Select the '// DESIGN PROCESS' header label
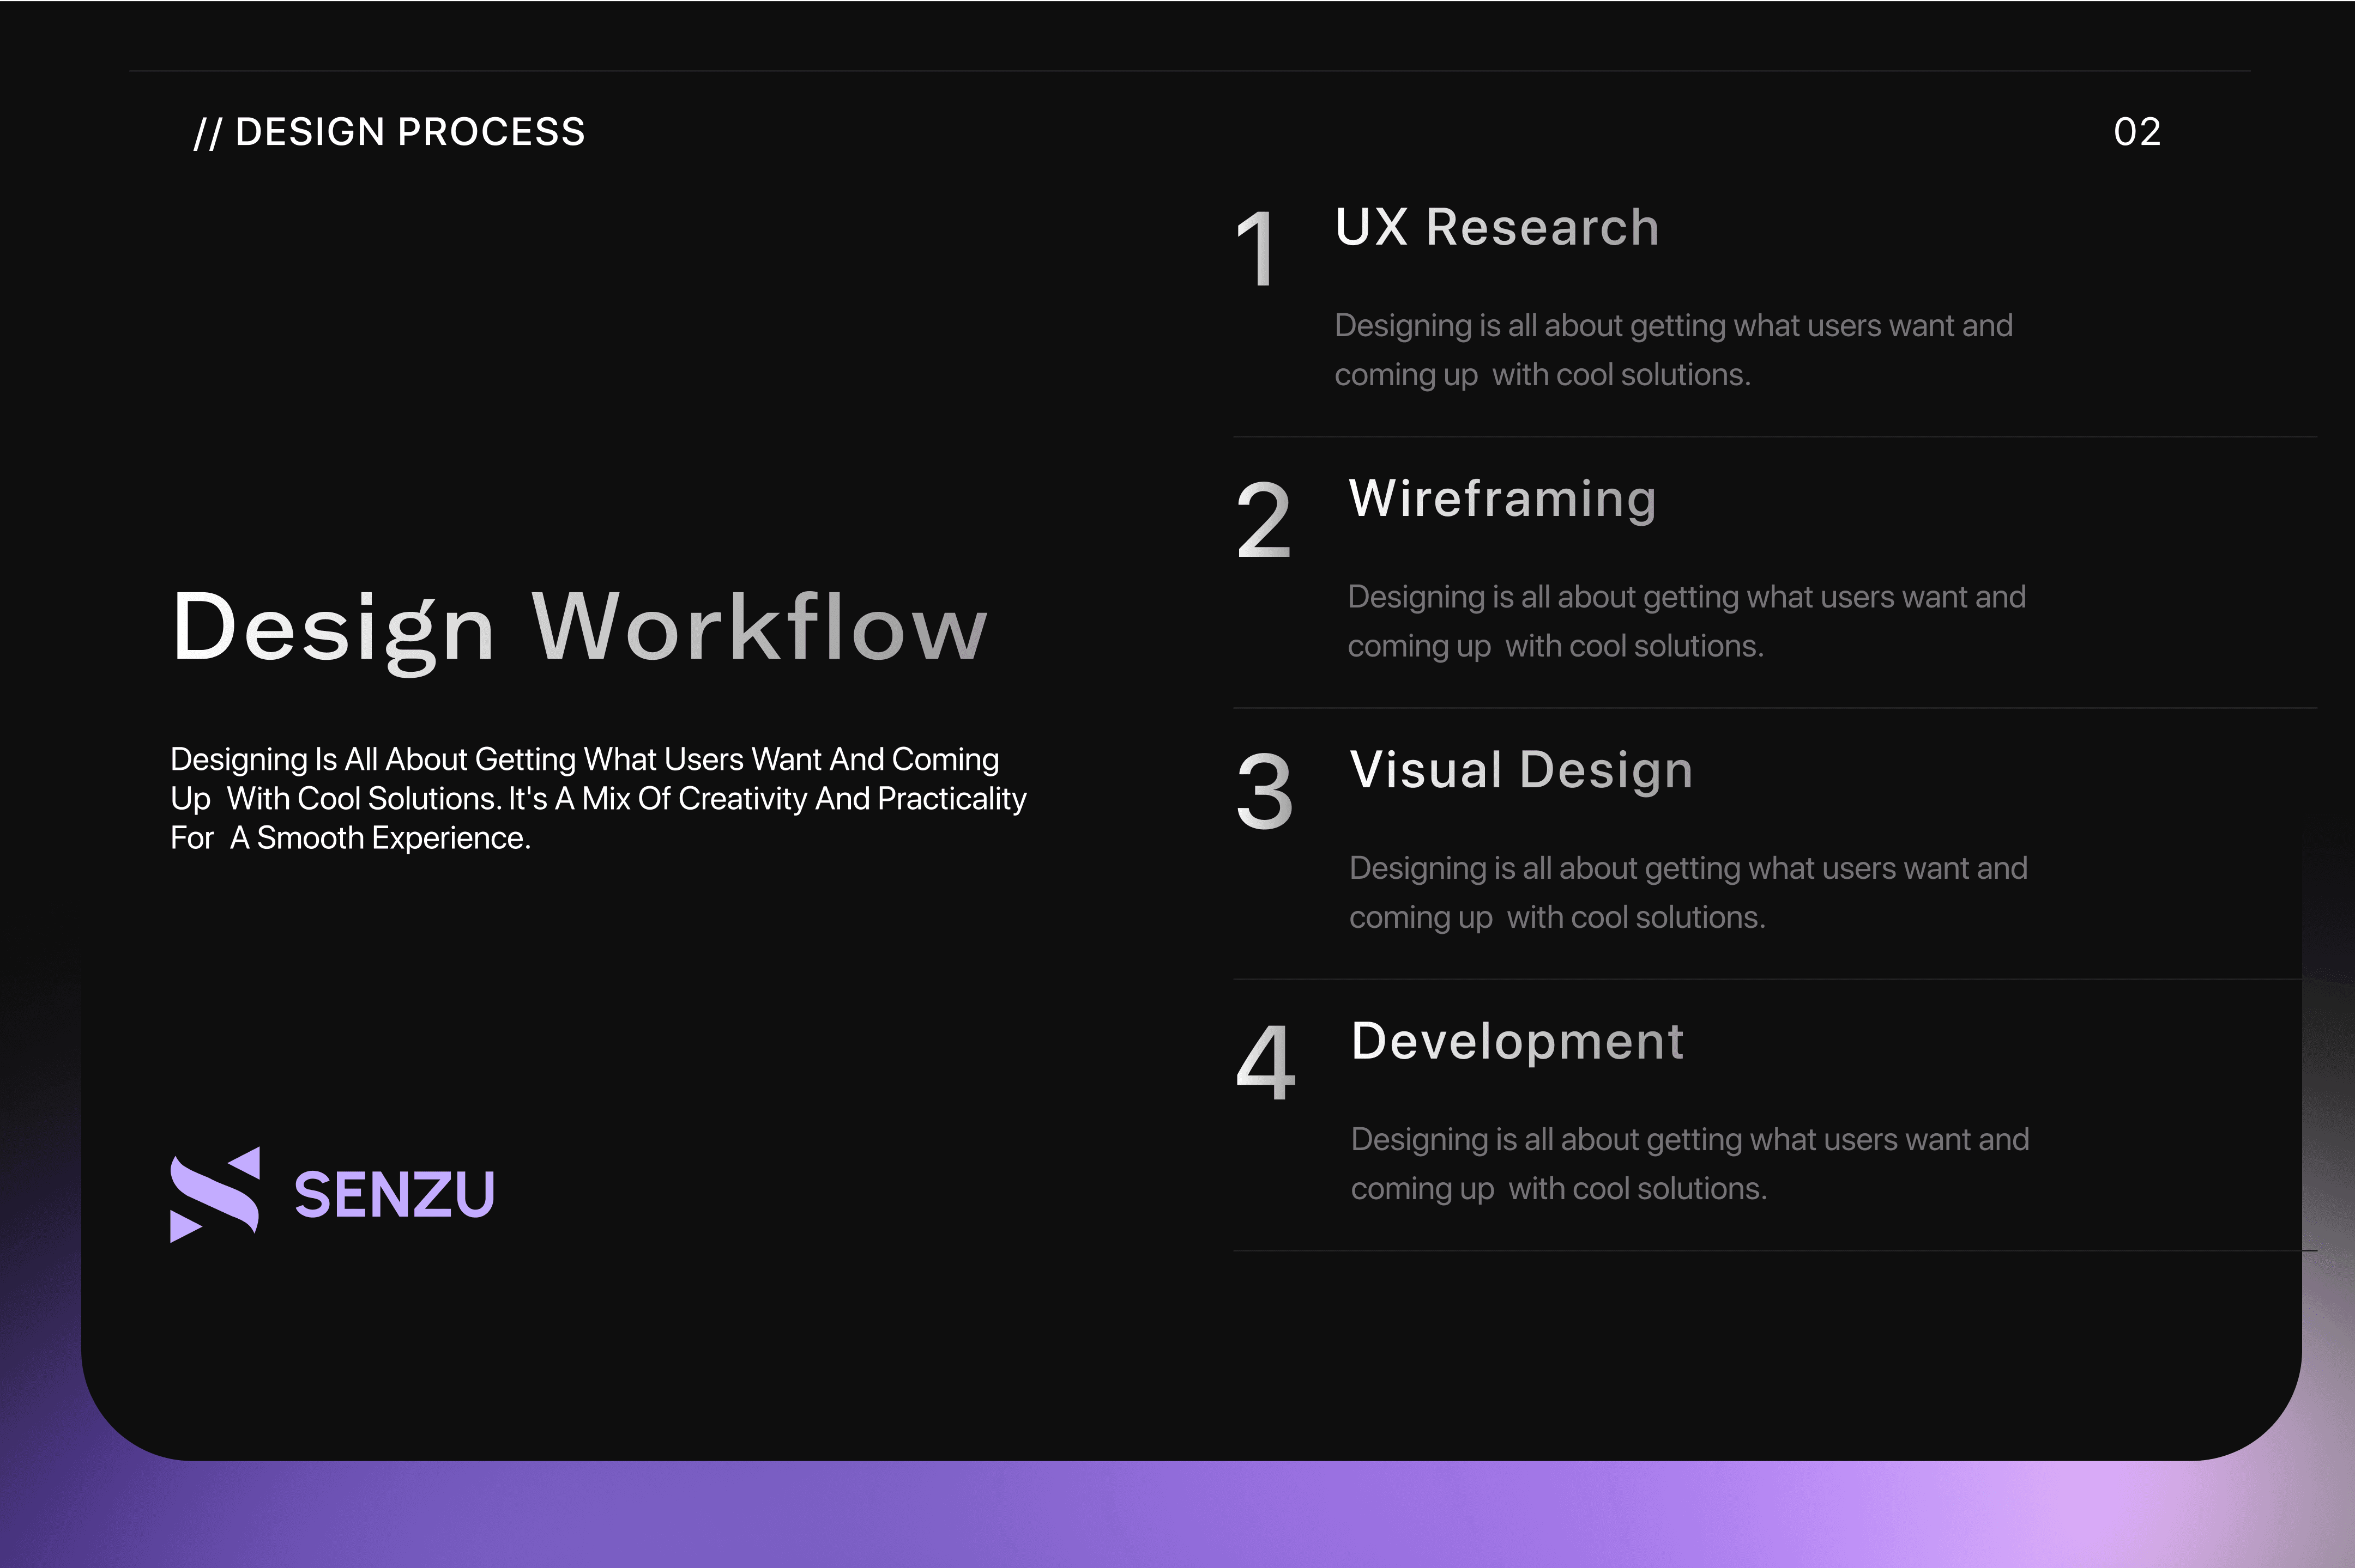Image resolution: width=2355 pixels, height=1568 pixels. point(389,132)
